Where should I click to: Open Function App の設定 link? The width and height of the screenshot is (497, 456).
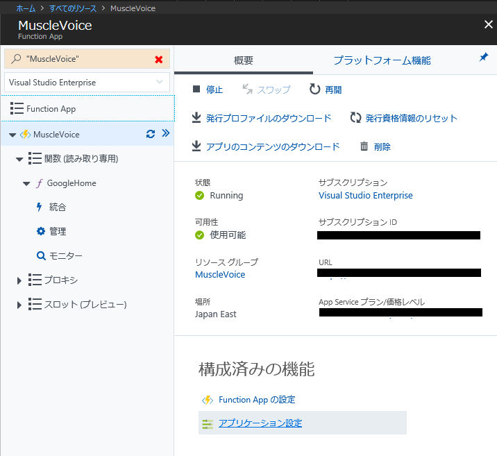tap(257, 400)
